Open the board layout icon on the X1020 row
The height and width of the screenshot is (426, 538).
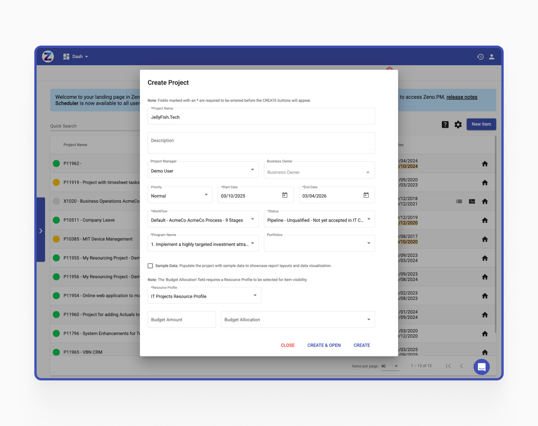472,201
